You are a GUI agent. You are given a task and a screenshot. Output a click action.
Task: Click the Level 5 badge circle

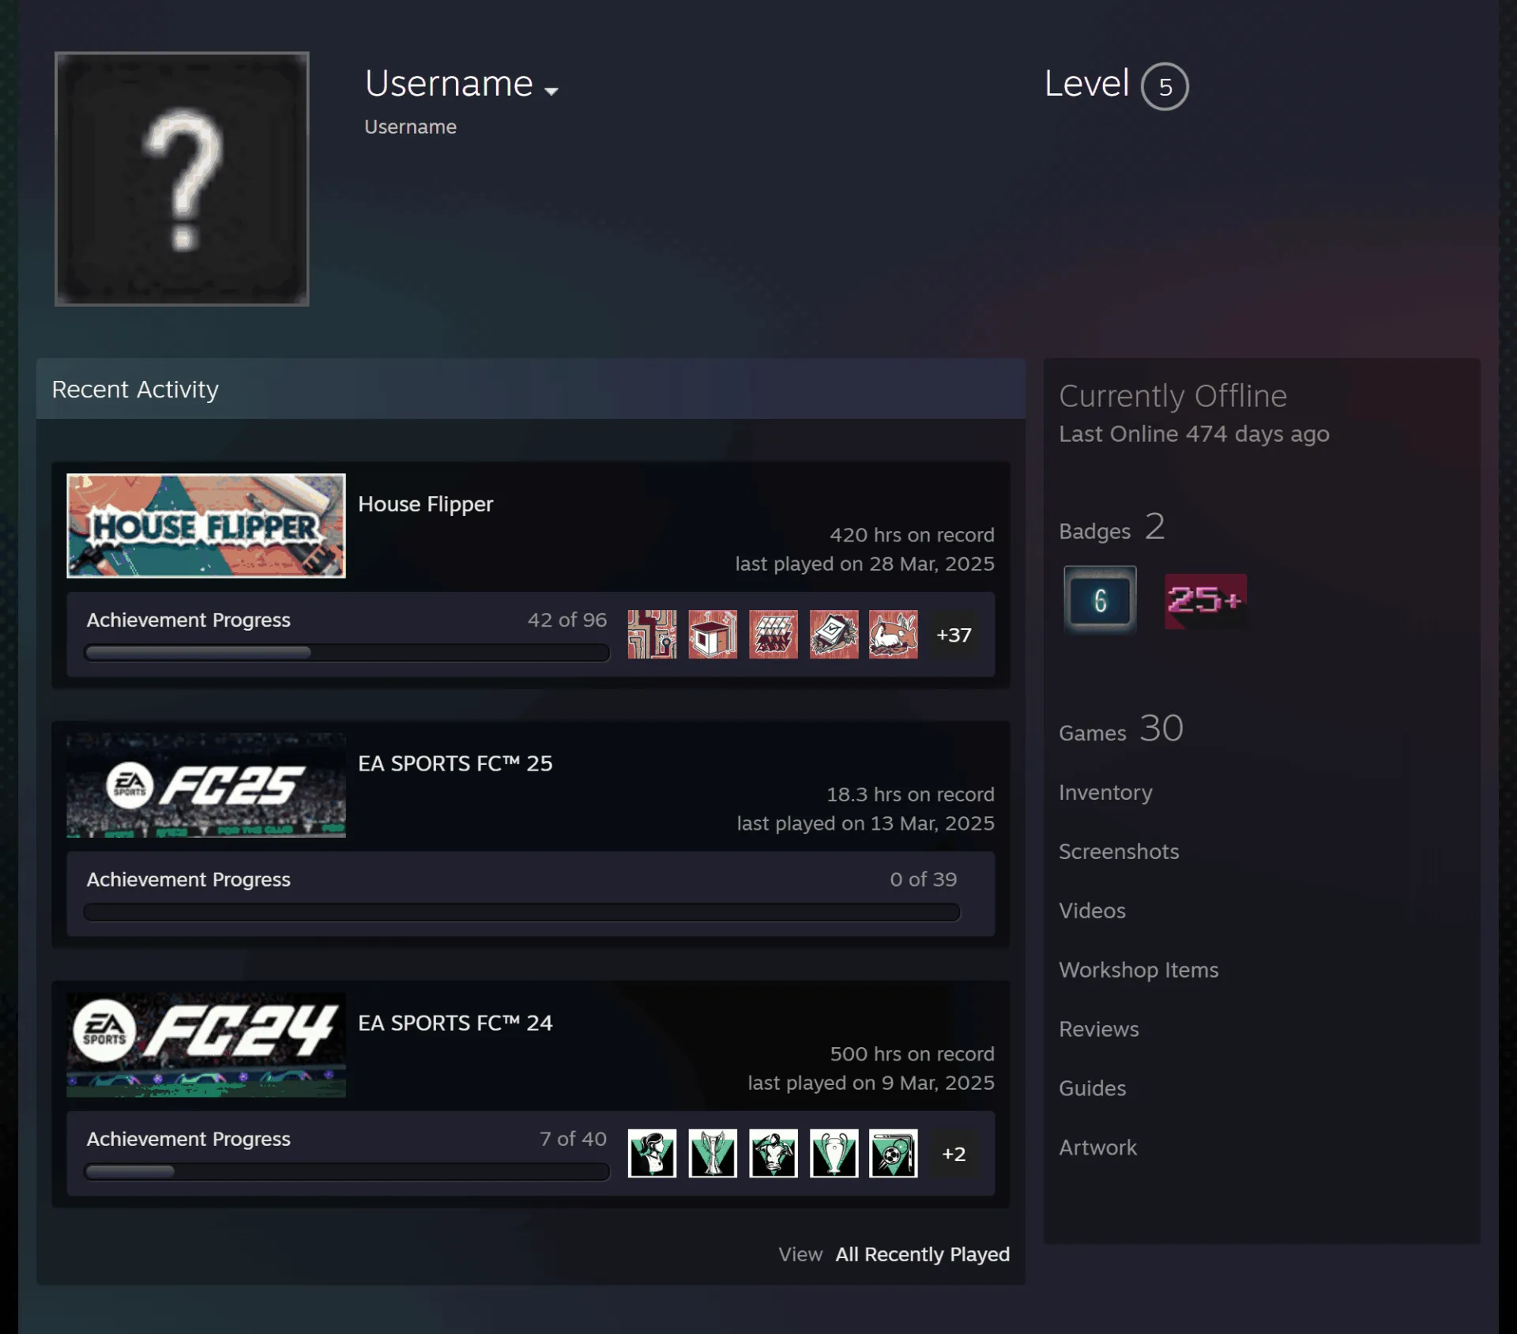click(1165, 86)
